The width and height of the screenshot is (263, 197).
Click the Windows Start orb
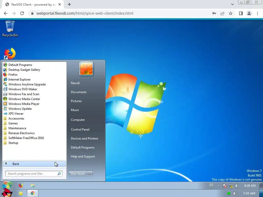[7, 185]
